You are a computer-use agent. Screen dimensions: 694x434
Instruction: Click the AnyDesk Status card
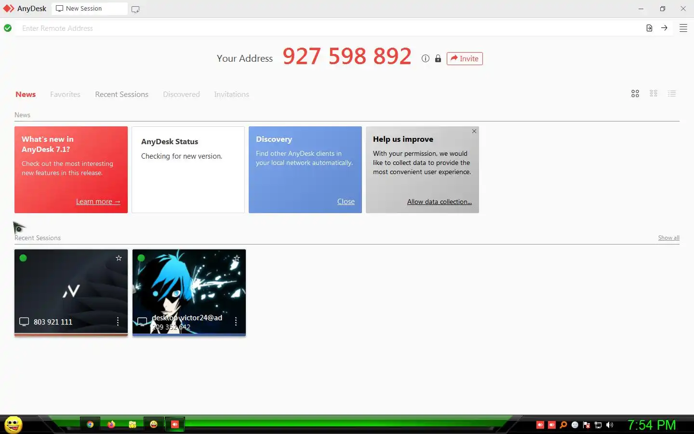tap(188, 170)
